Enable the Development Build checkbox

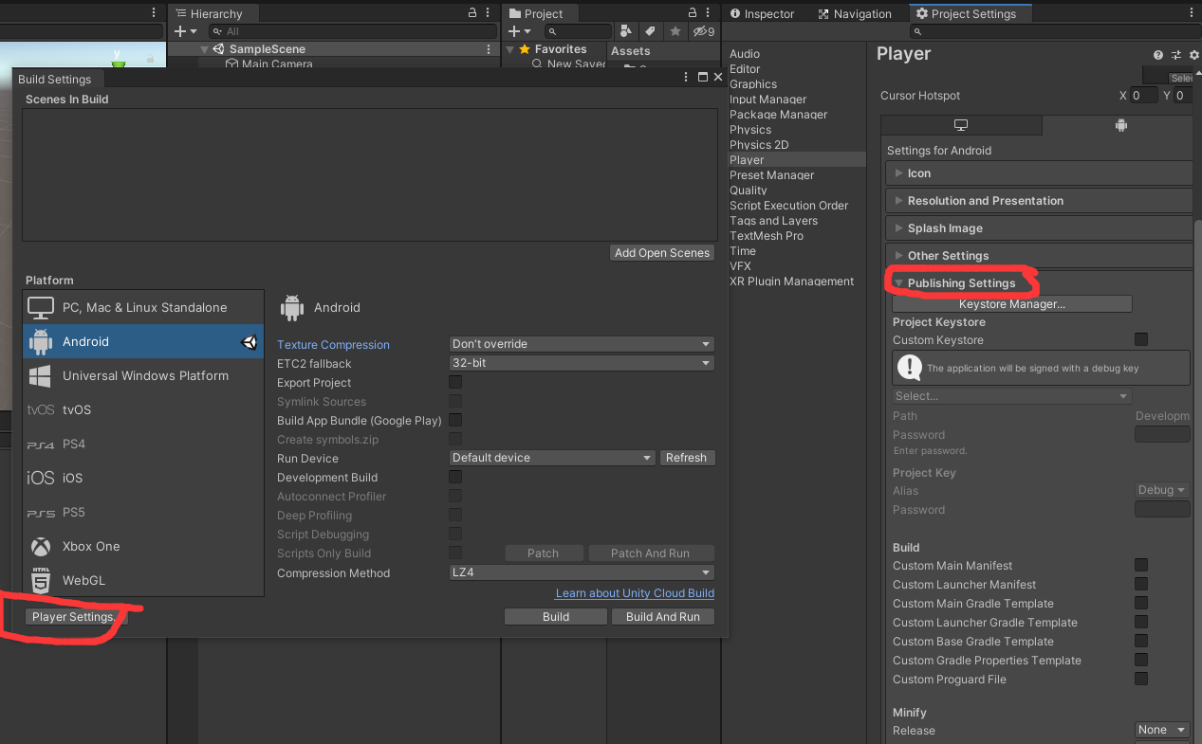[x=455, y=477]
